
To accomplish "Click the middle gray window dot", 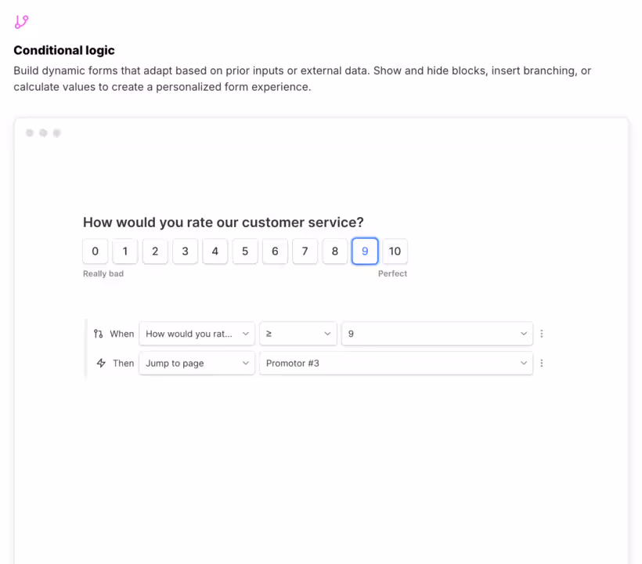I will [x=43, y=132].
